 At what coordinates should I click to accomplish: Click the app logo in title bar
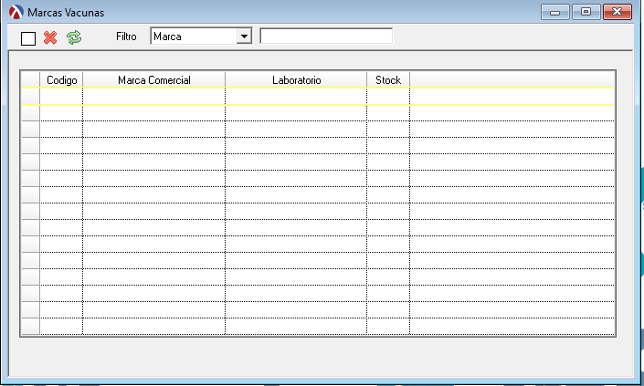(x=15, y=13)
